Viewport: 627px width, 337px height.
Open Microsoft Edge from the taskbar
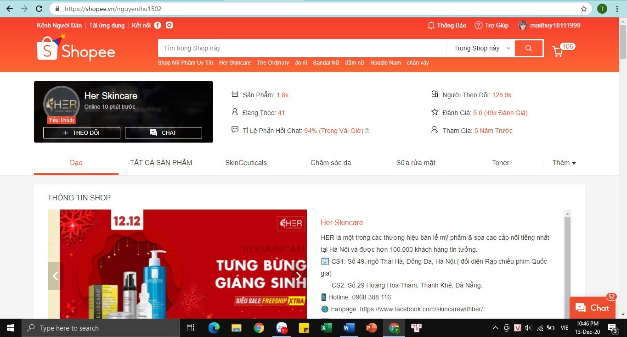214,328
